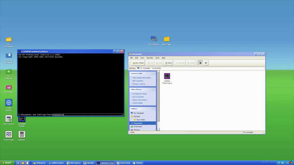Image resolution: width=294 pixels, height=165 pixels.
Task: Open Shared Documents link
Action: (x=140, y=100)
